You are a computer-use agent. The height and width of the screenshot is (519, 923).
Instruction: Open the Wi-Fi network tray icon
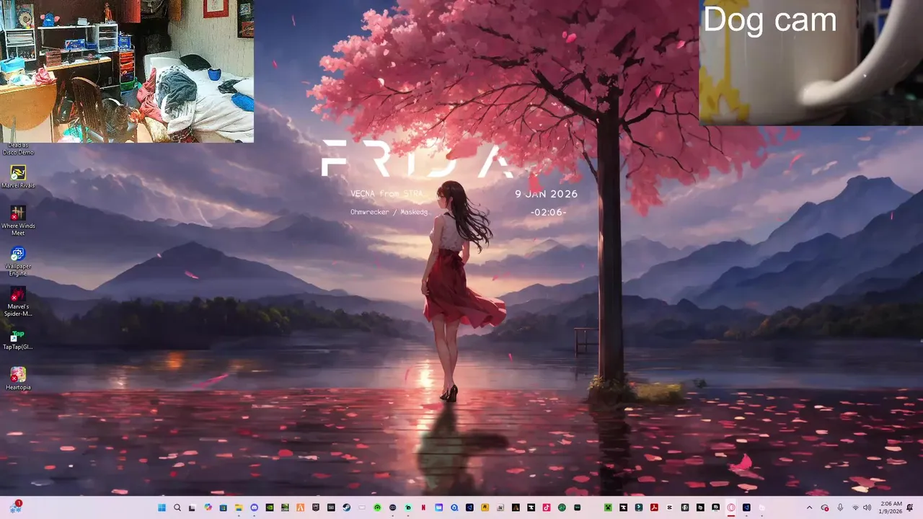click(855, 507)
